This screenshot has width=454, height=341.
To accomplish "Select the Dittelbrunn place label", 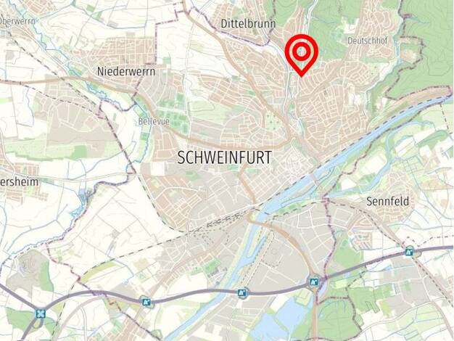I will 248,23.
